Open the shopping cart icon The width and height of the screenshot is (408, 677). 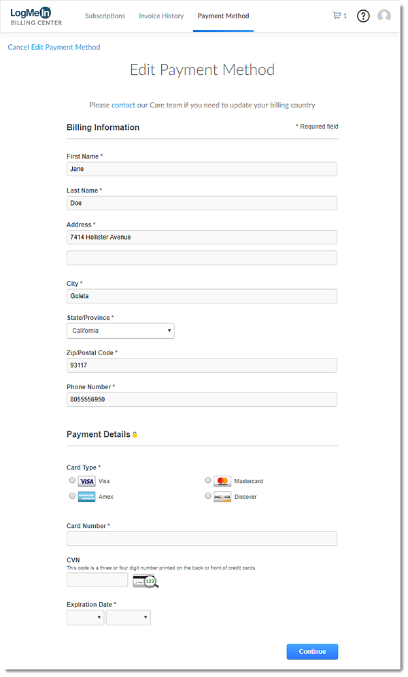tap(337, 16)
